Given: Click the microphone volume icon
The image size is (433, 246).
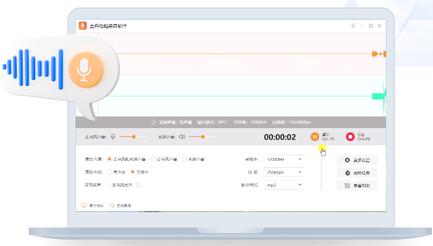Looking at the screenshot, I should [113, 136].
